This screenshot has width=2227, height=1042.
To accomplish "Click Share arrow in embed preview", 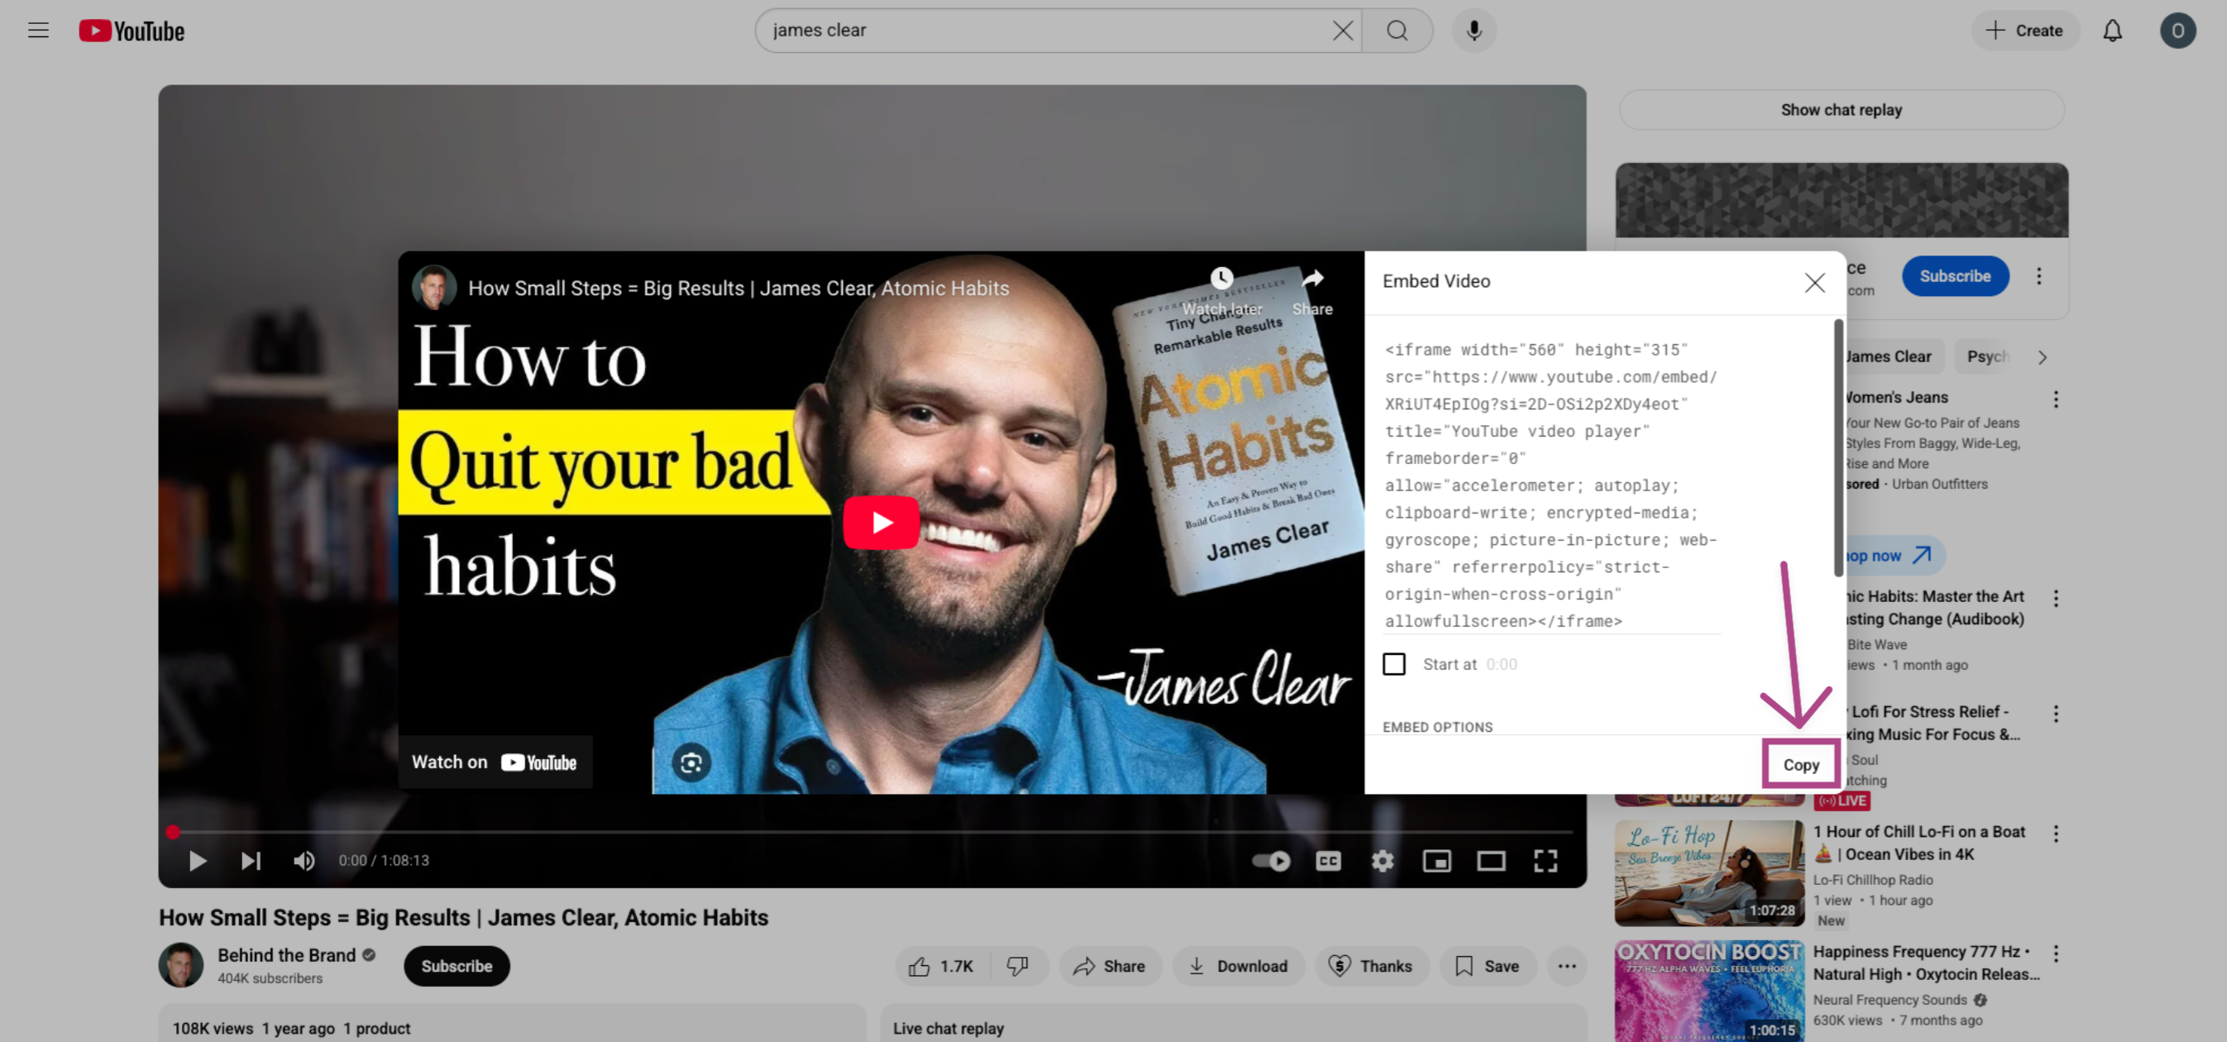I will tap(1312, 290).
